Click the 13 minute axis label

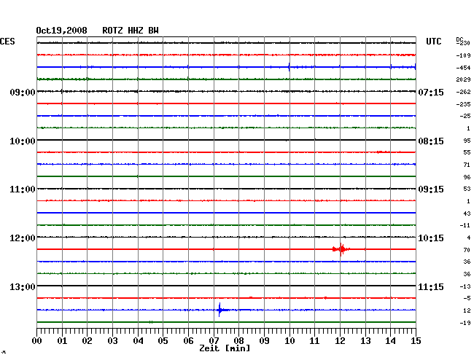[x=365, y=341]
